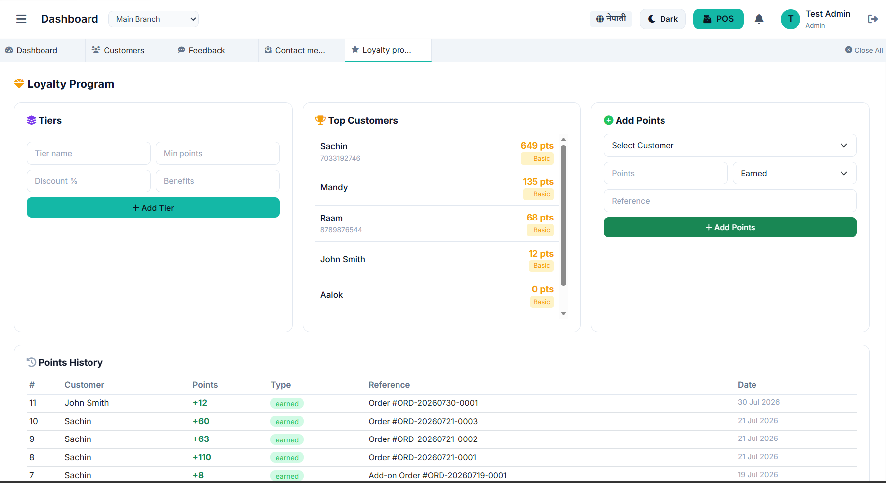Click the POS button
886x483 pixels.
718,19
